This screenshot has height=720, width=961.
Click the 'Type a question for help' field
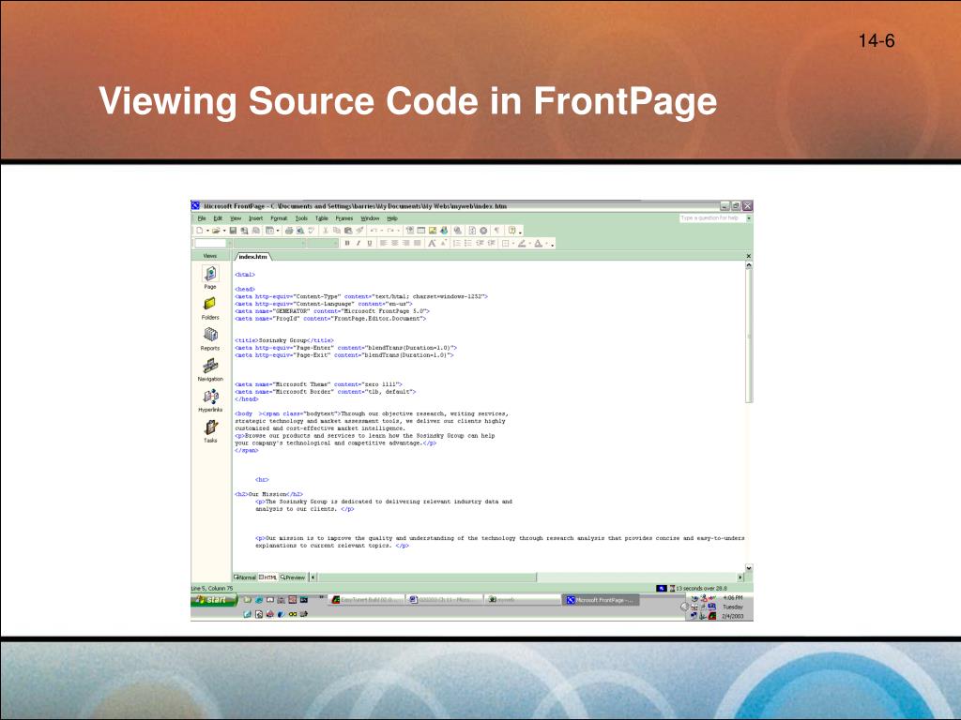[x=713, y=217]
